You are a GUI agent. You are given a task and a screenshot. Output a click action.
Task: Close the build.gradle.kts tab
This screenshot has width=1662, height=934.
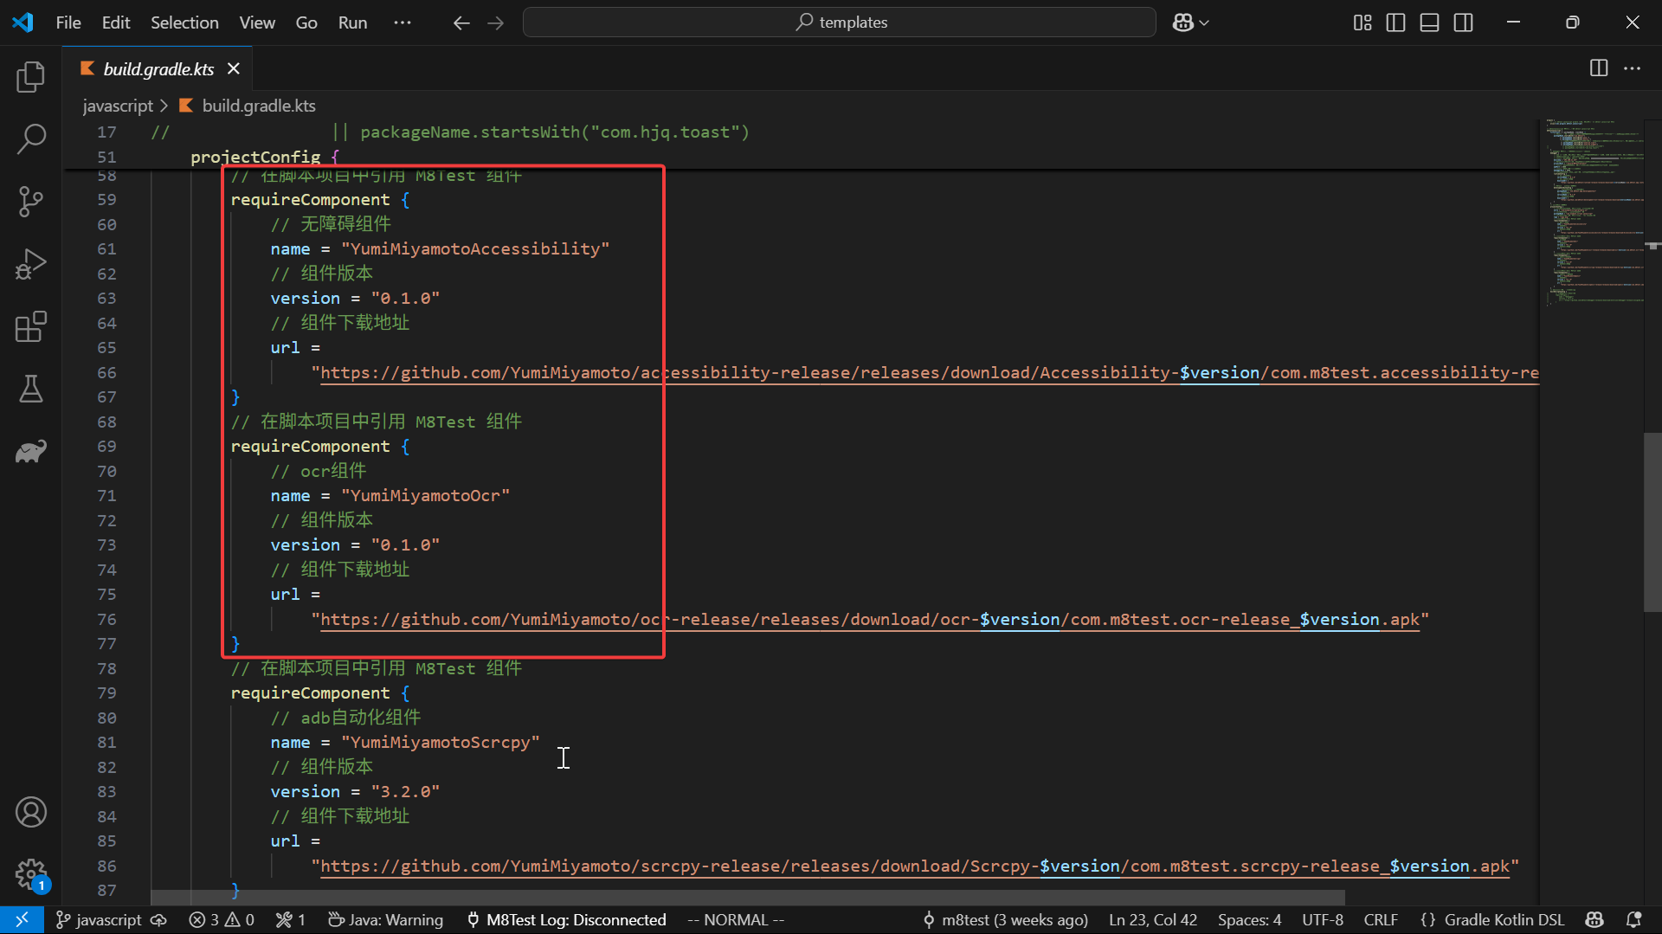(233, 68)
